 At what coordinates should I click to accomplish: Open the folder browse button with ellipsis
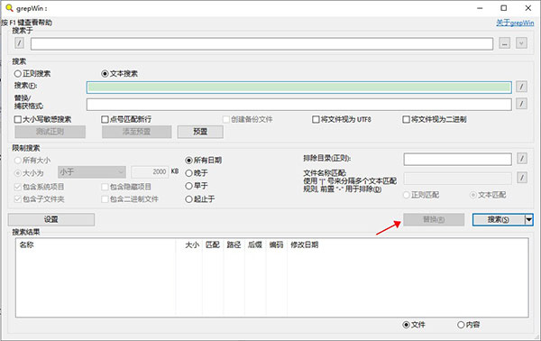(x=504, y=43)
